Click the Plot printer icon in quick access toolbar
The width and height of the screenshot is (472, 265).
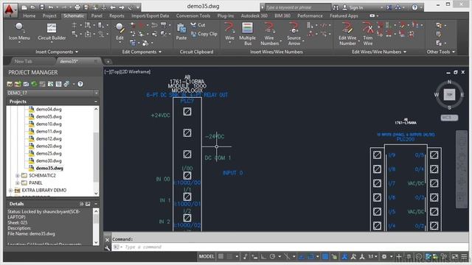(x=77, y=7)
